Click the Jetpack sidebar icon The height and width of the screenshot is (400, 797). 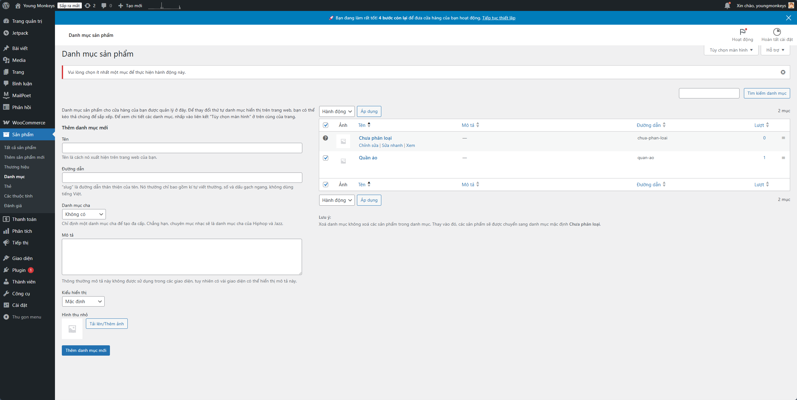6,33
